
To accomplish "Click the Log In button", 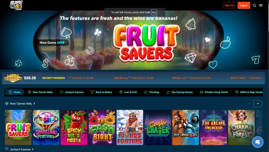I will tap(244, 5).
